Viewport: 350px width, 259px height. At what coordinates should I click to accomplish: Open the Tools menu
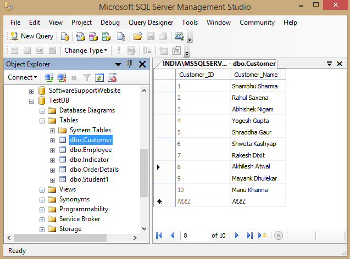[190, 22]
